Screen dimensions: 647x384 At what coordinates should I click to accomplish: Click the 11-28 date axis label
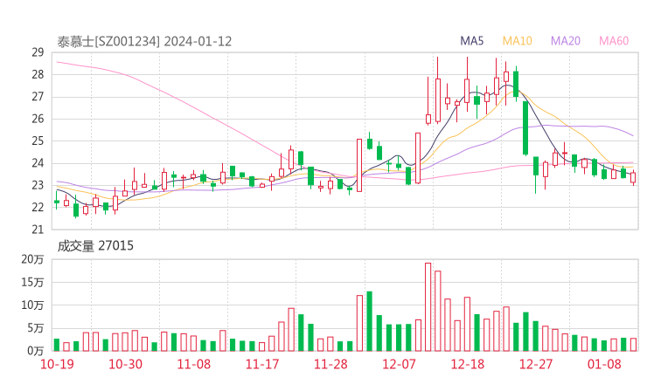[330, 364]
